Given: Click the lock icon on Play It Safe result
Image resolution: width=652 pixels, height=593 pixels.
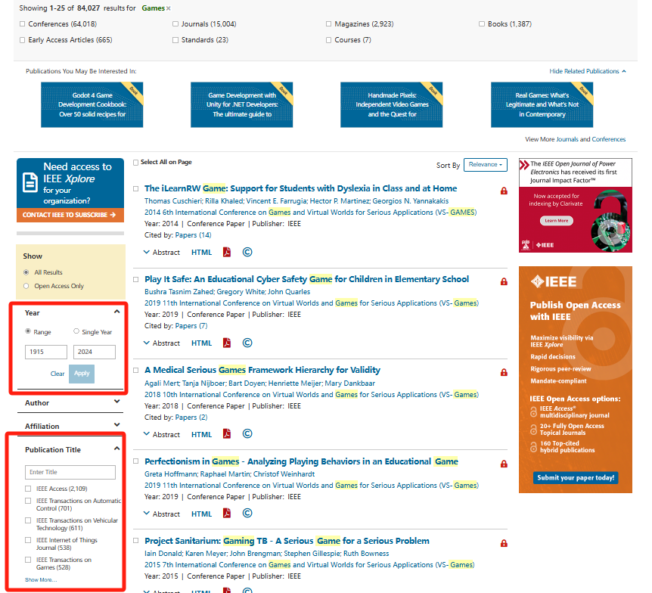Looking at the screenshot, I should [x=504, y=281].
